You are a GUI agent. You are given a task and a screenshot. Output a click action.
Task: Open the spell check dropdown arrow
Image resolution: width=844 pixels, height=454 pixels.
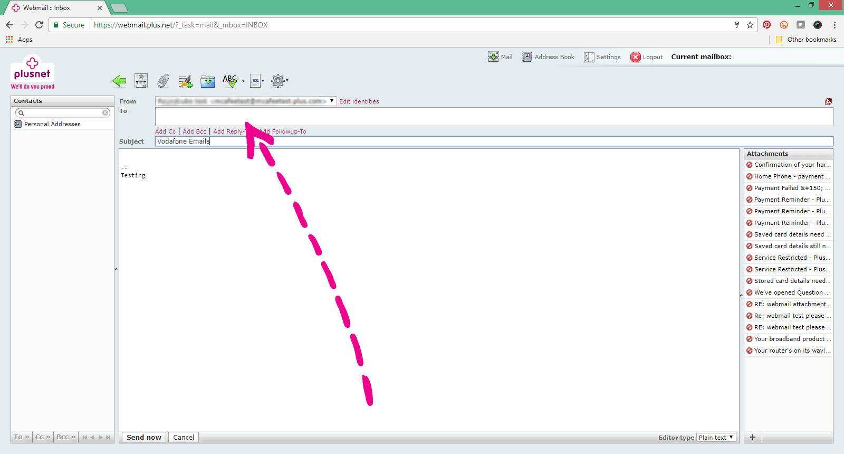coord(243,81)
